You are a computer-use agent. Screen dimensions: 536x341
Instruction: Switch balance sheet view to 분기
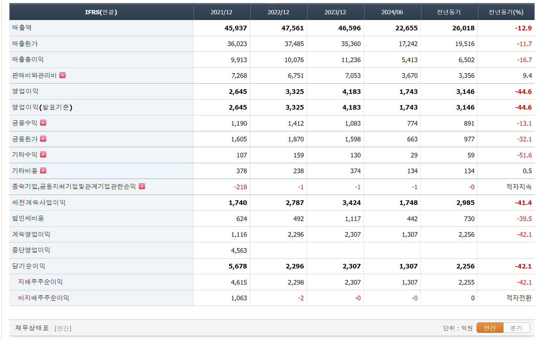[516, 328]
